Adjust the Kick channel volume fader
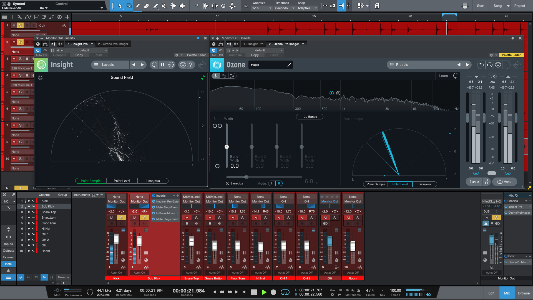 pyautogui.click(x=116, y=239)
